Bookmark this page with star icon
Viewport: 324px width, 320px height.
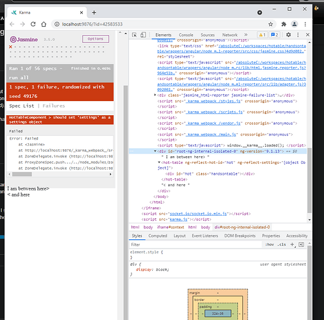tap(271, 24)
